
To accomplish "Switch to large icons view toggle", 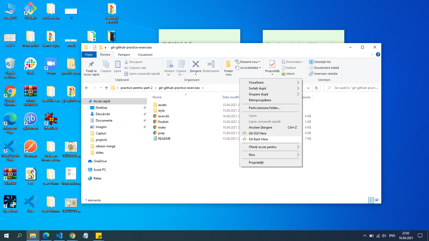I will [x=377, y=200].
